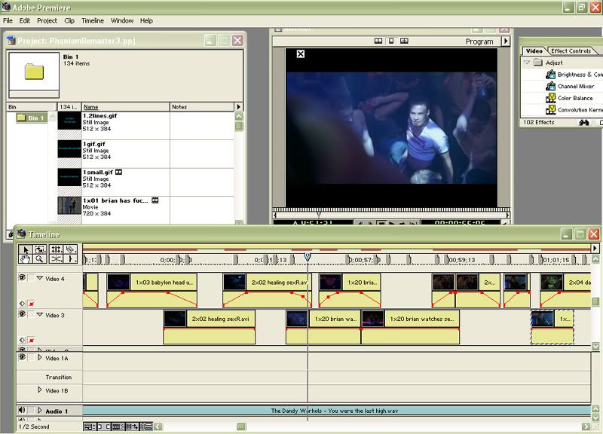Viewport: 603px width, 434px height.
Task: Click the Find effect binoculars icon
Action: tap(584, 122)
